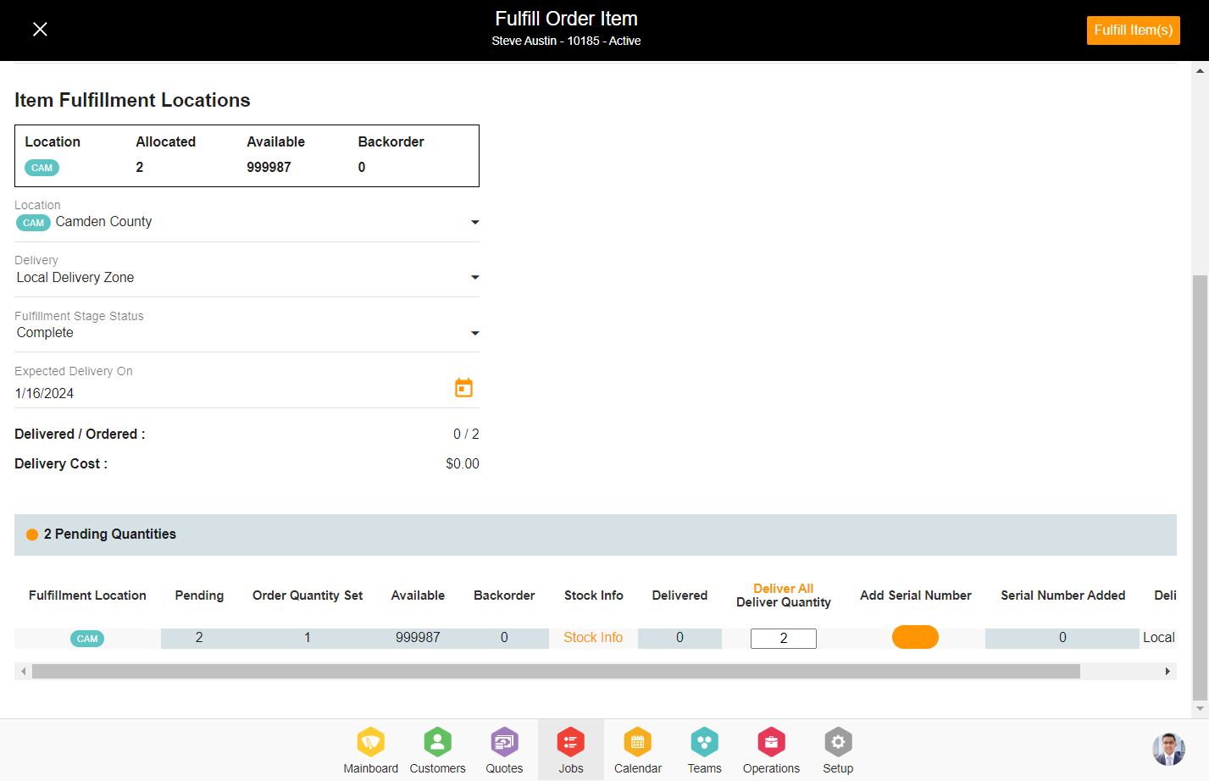The width and height of the screenshot is (1209, 781).
Task: Click the vertical scrollbar down arrow
Action: (1200, 708)
